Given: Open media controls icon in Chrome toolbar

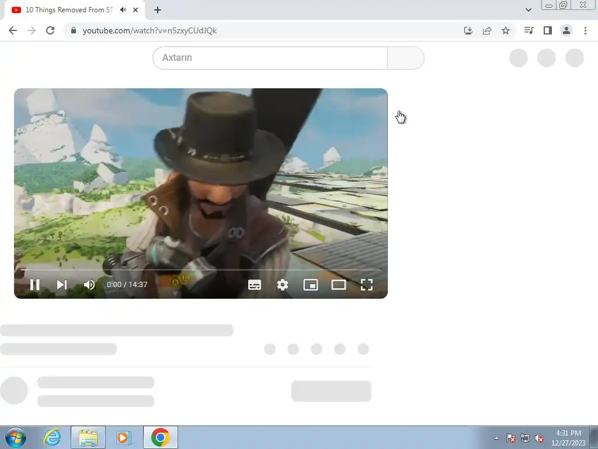Looking at the screenshot, I should click(529, 30).
